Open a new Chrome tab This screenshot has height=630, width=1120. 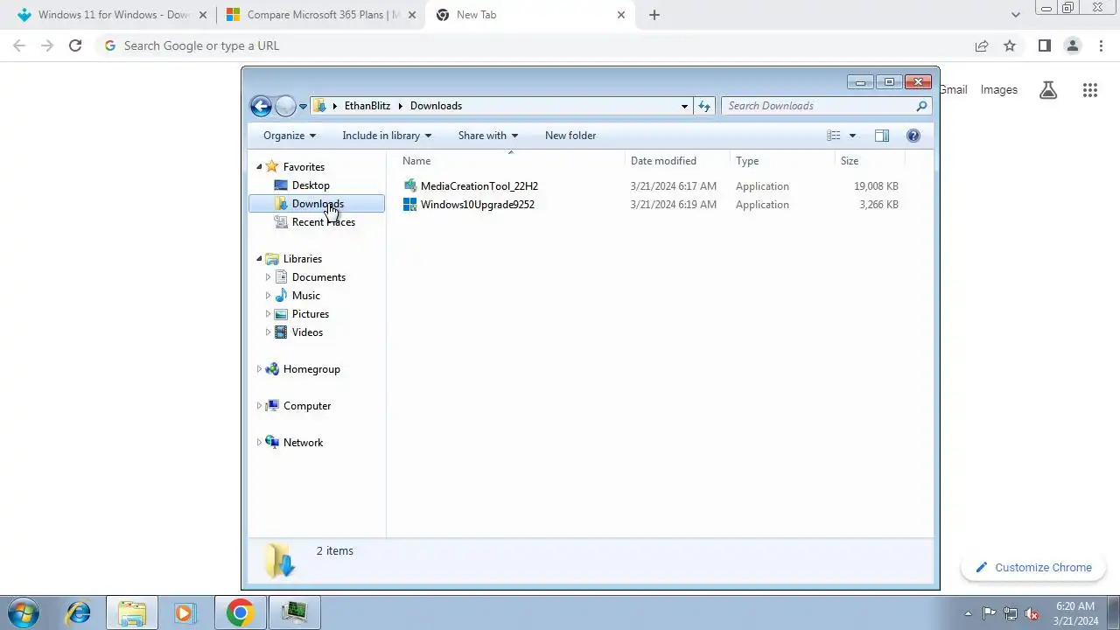[x=654, y=15]
